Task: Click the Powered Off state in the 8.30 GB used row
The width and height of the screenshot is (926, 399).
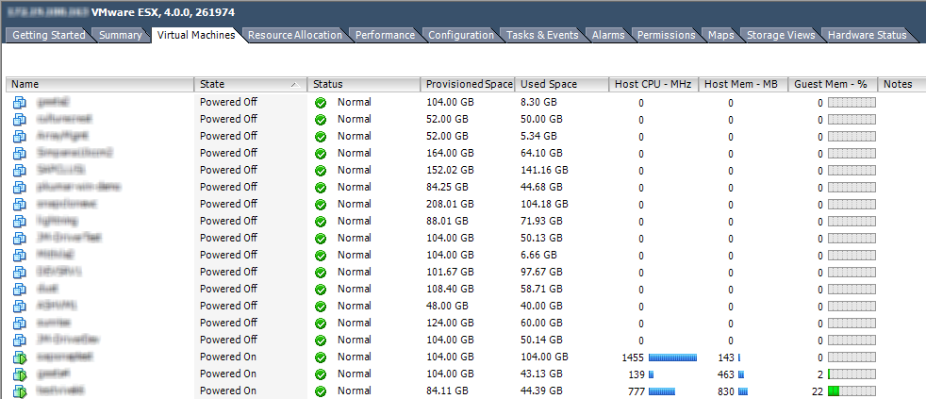Action: [x=228, y=102]
